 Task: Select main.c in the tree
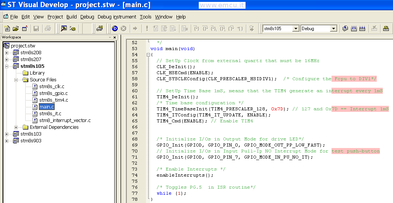(47, 107)
